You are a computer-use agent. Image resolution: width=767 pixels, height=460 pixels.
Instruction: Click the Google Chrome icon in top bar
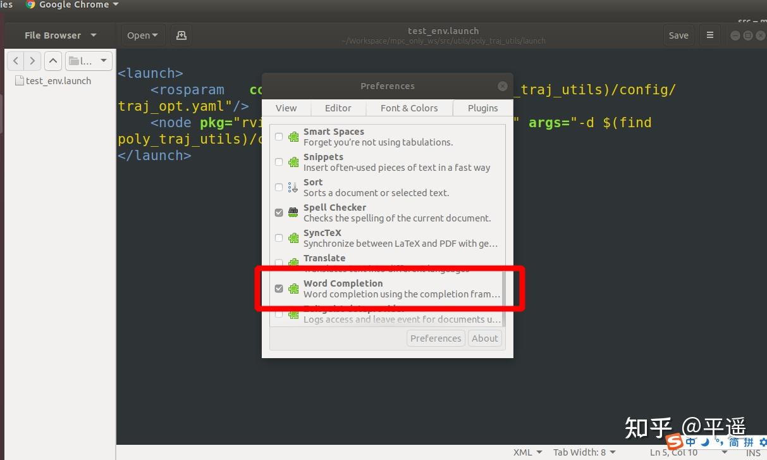[x=30, y=4]
